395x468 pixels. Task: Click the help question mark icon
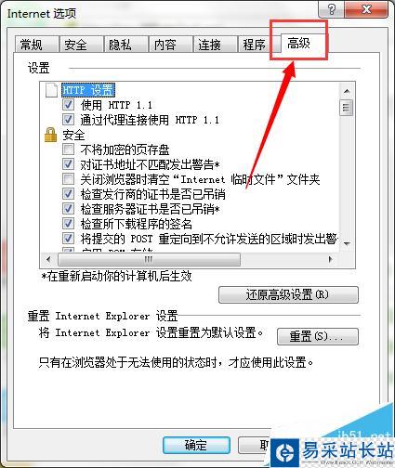coord(331,9)
